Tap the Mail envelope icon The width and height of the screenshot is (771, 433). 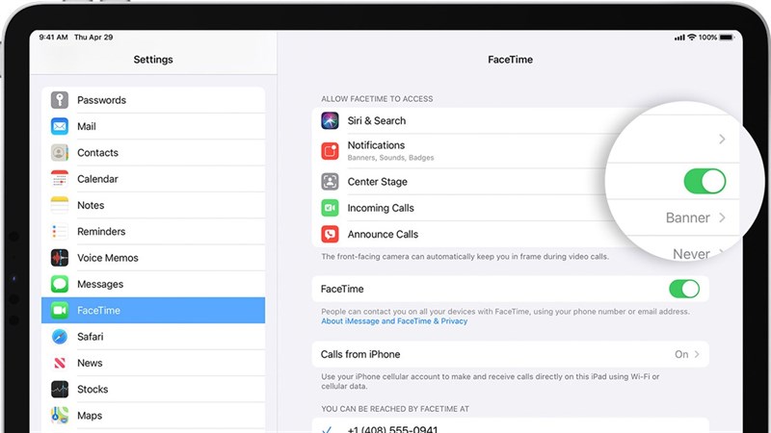(x=60, y=126)
